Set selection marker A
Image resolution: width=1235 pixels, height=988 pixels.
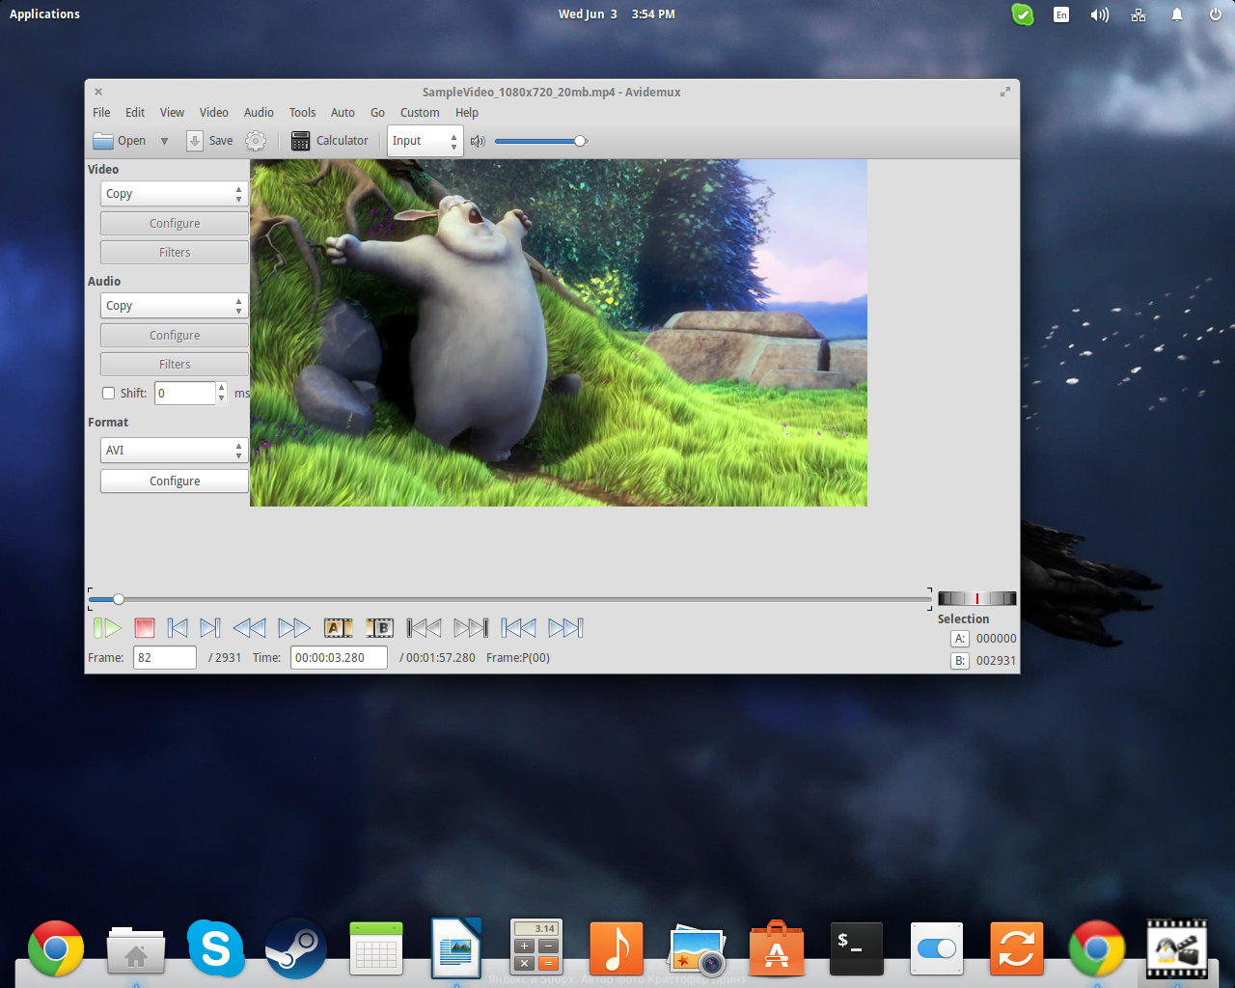[338, 629]
